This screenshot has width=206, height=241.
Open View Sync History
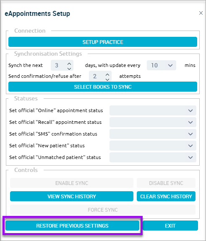point(72,196)
